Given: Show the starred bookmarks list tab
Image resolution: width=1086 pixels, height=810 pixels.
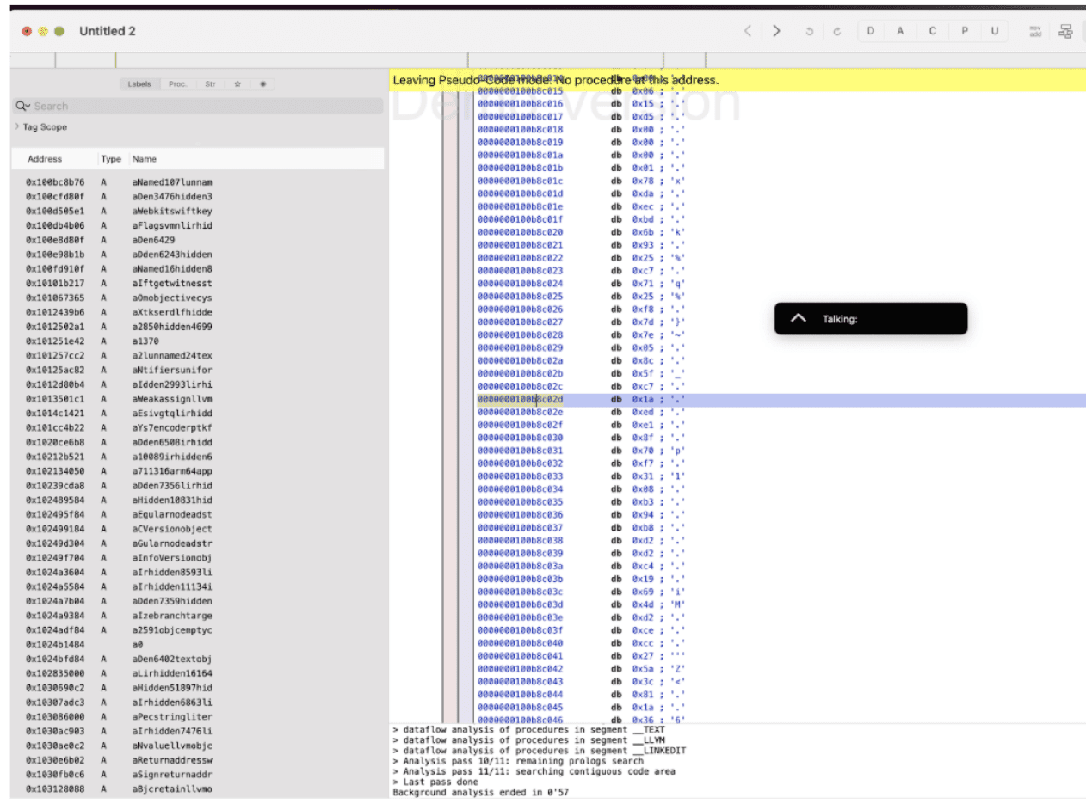Looking at the screenshot, I should click(238, 84).
